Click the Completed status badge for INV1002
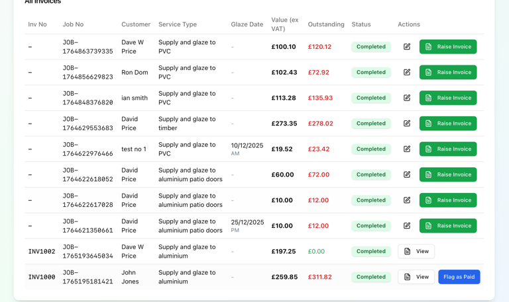 pyautogui.click(x=371, y=251)
